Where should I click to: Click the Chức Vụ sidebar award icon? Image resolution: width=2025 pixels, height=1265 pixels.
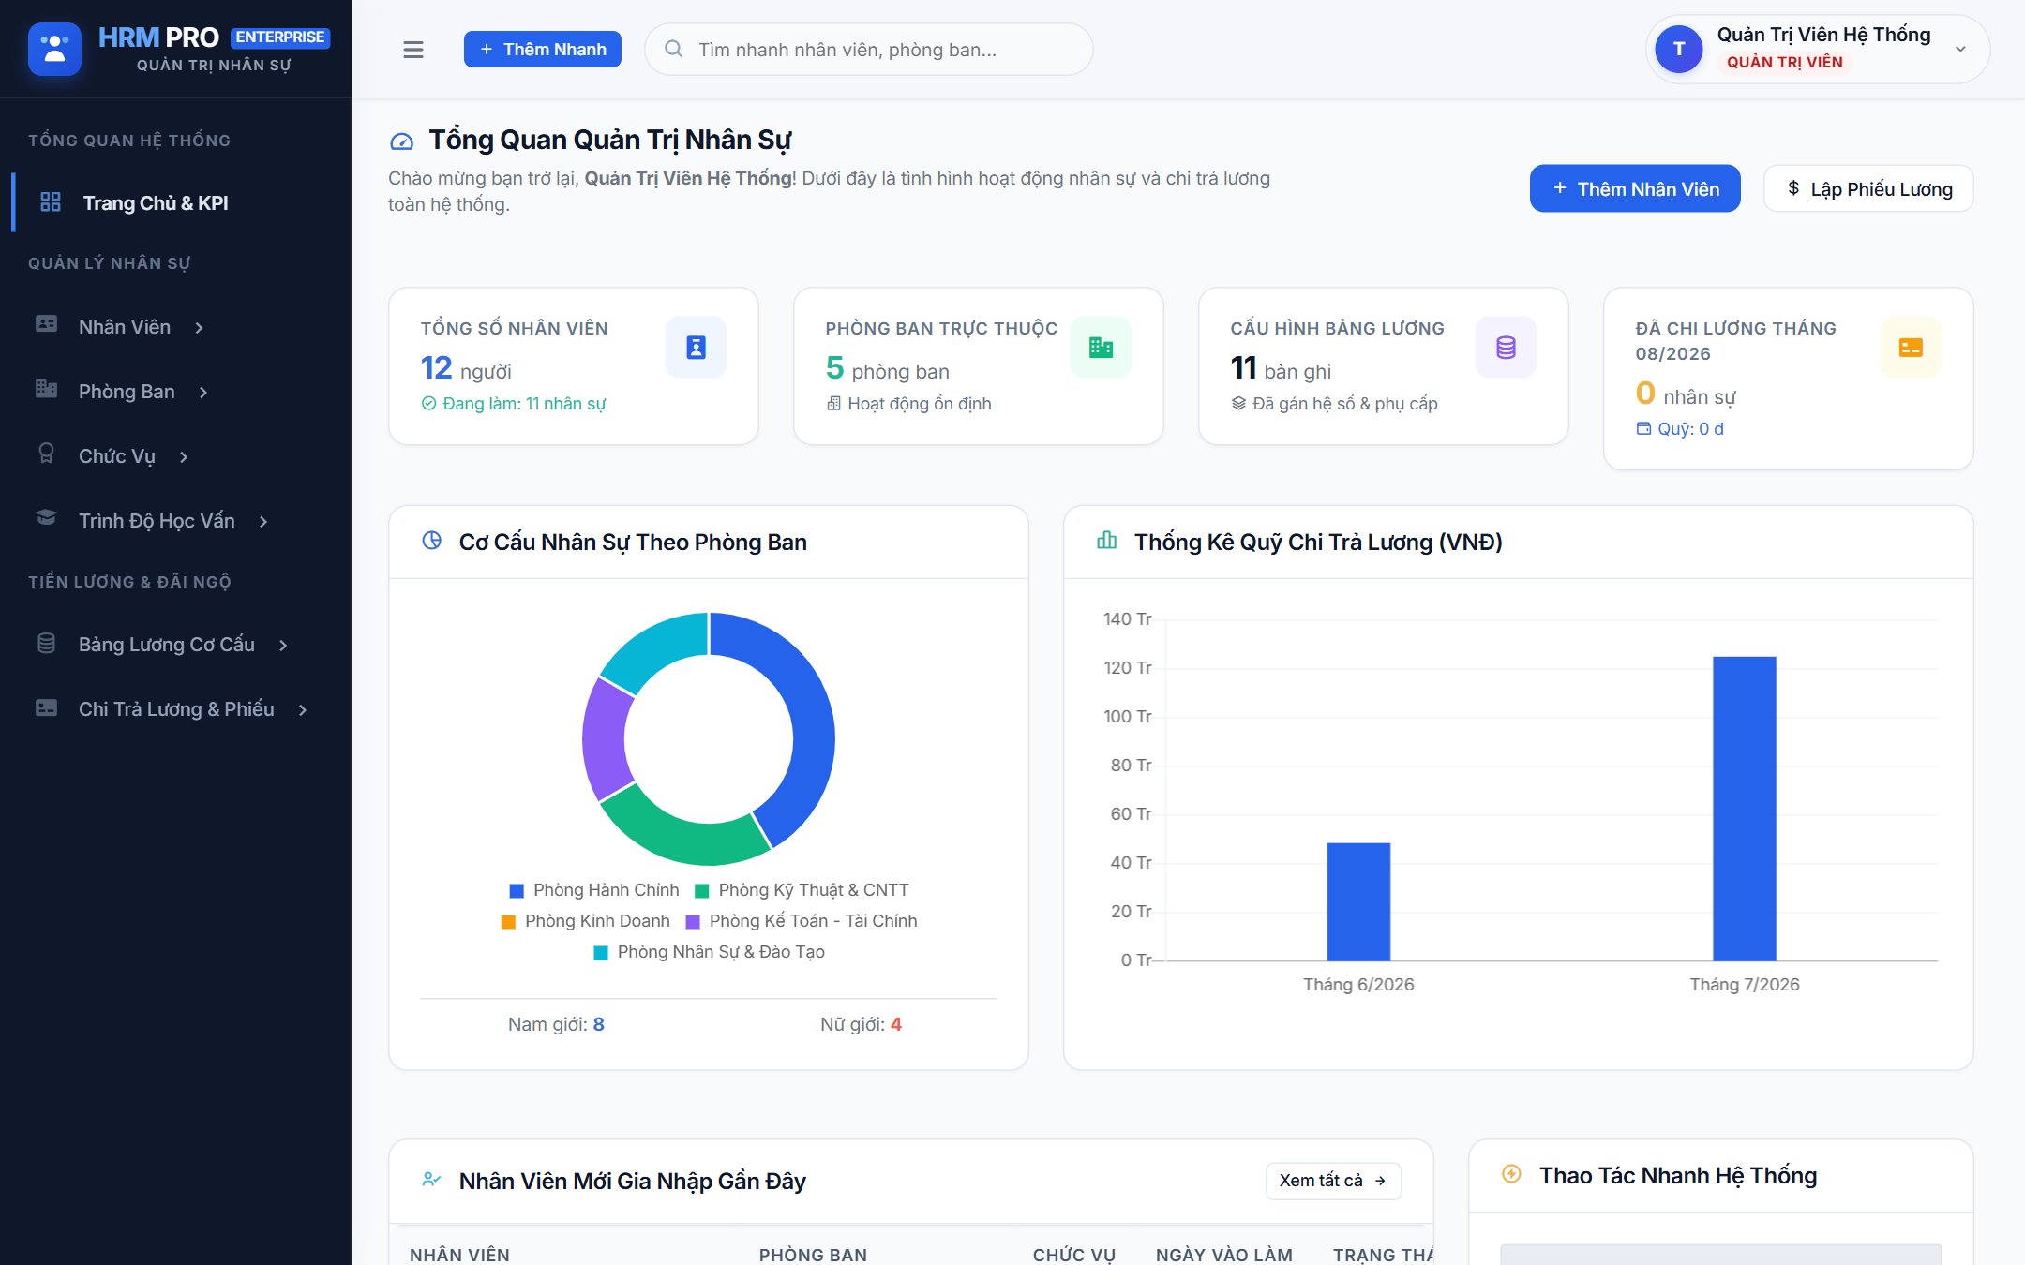tap(46, 454)
